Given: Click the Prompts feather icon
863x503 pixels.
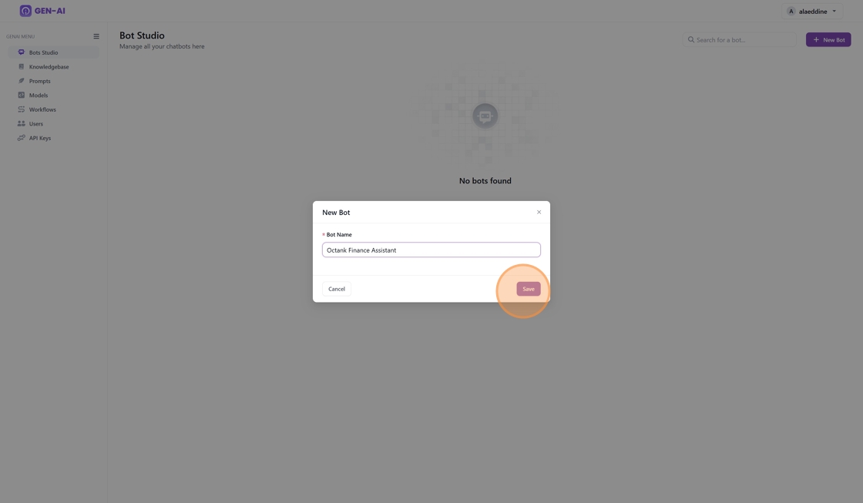Looking at the screenshot, I should pyautogui.click(x=22, y=81).
